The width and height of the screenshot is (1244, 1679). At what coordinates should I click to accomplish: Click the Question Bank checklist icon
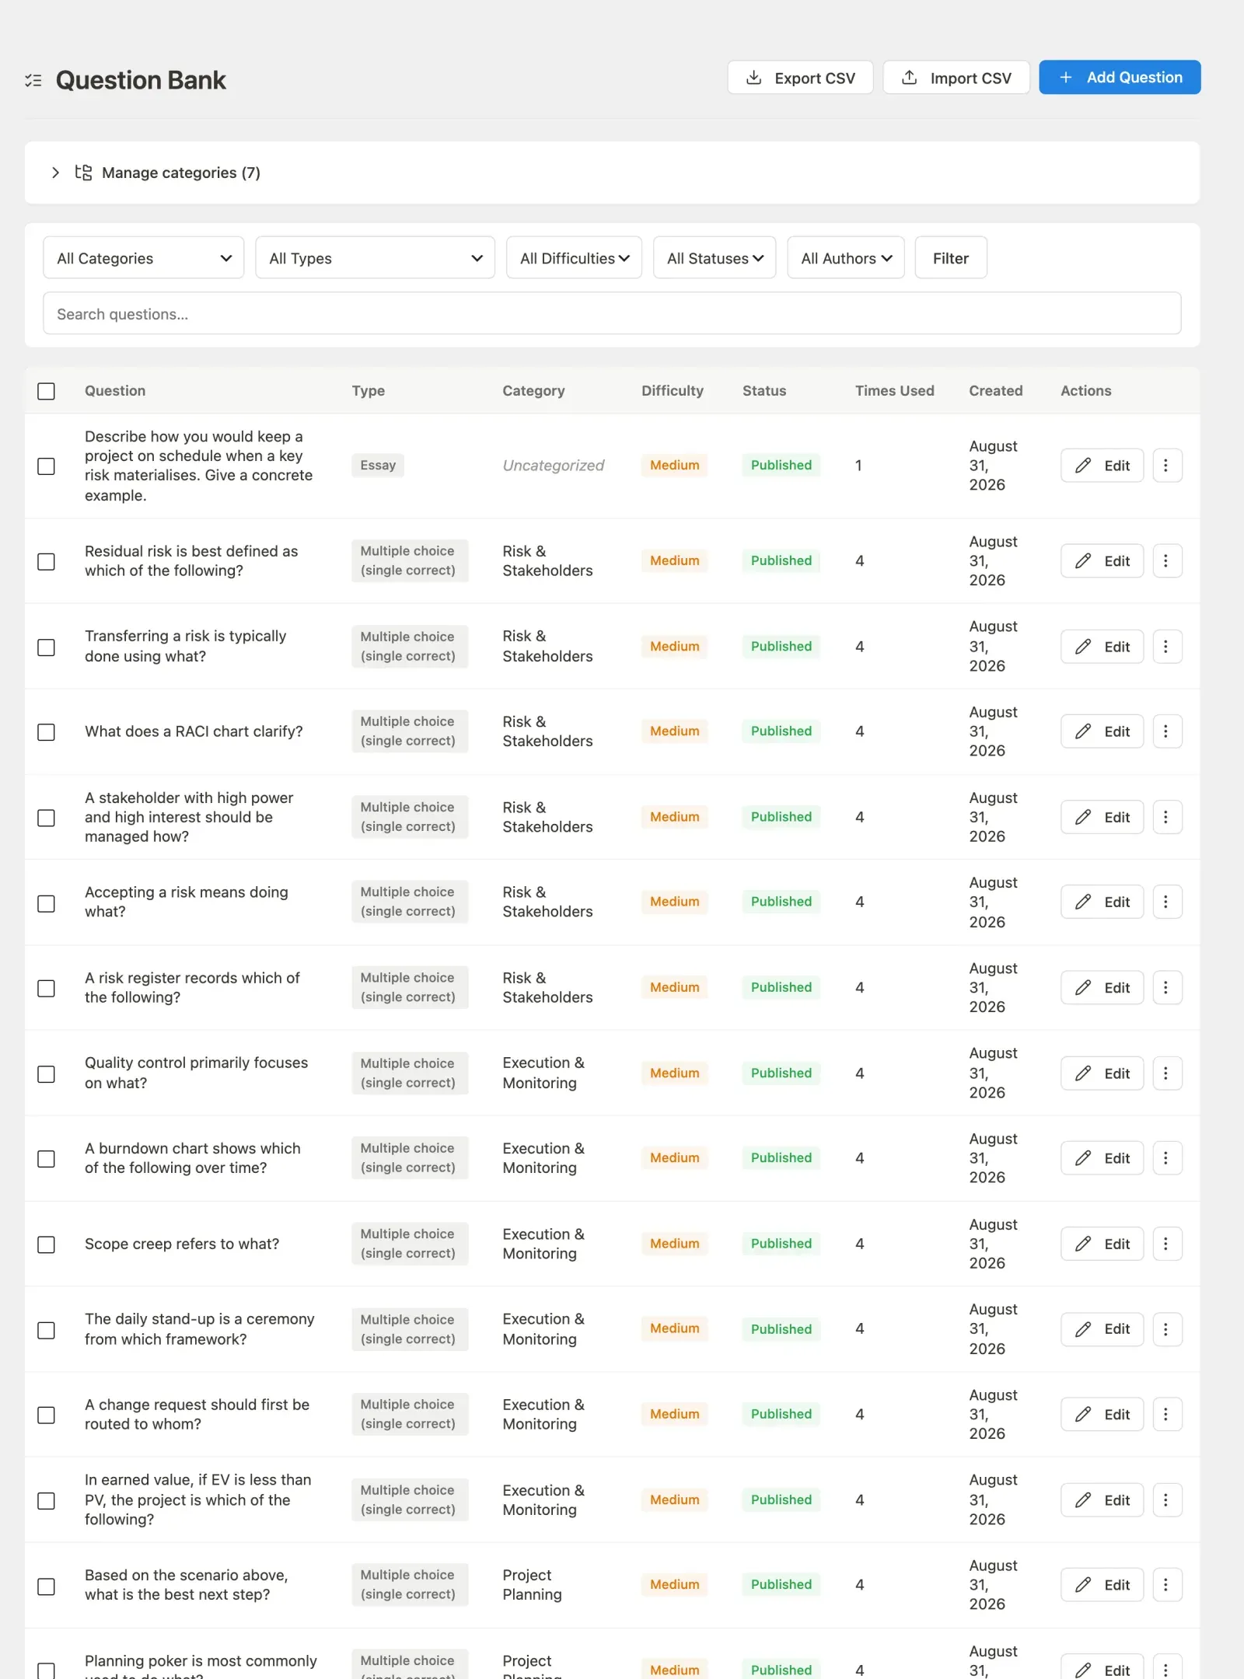pyautogui.click(x=33, y=80)
